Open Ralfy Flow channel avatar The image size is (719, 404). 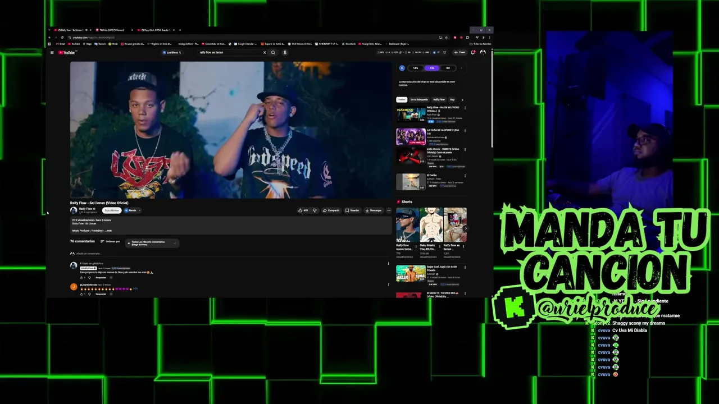coord(74,210)
